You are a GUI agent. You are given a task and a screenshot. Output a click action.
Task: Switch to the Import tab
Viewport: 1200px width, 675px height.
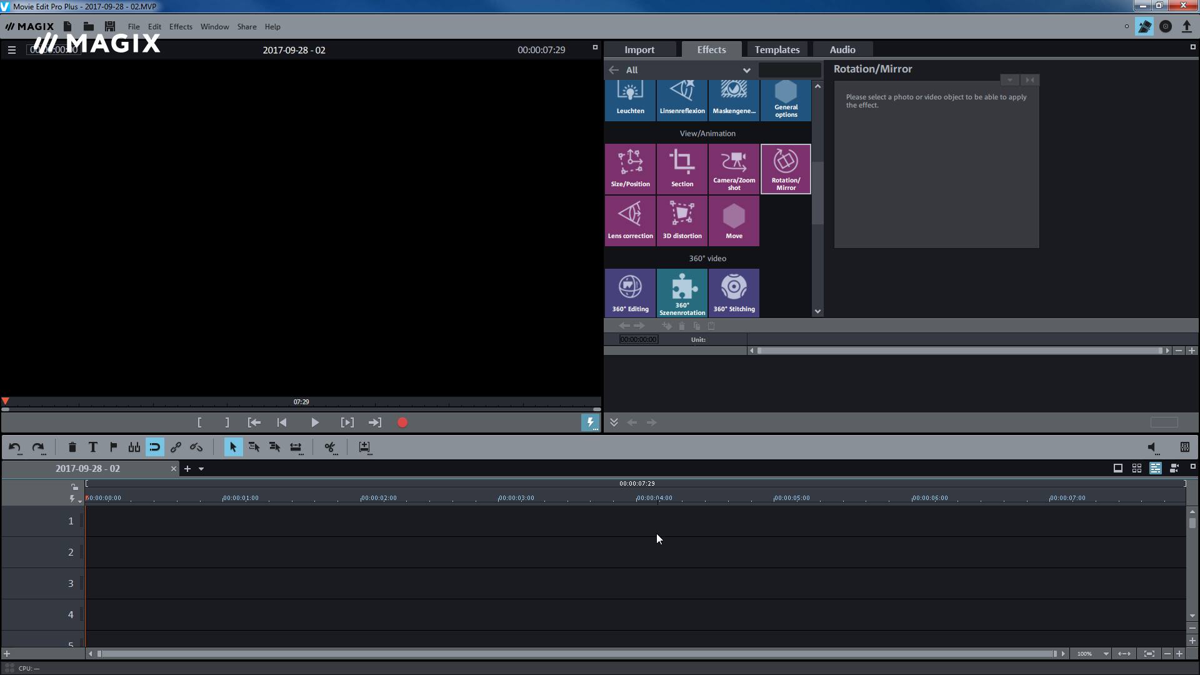pyautogui.click(x=639, y=49)
